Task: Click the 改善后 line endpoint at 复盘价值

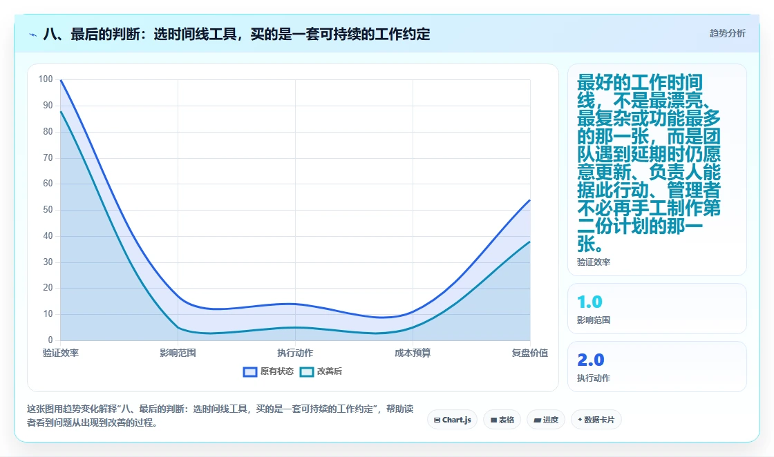Action: click(529, 242)
